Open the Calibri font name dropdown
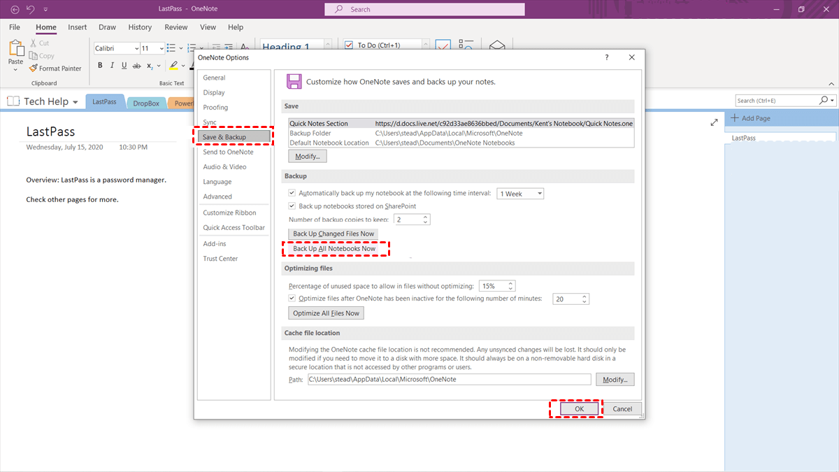Viewport: 839px width, 472px height. coord(136,48)
